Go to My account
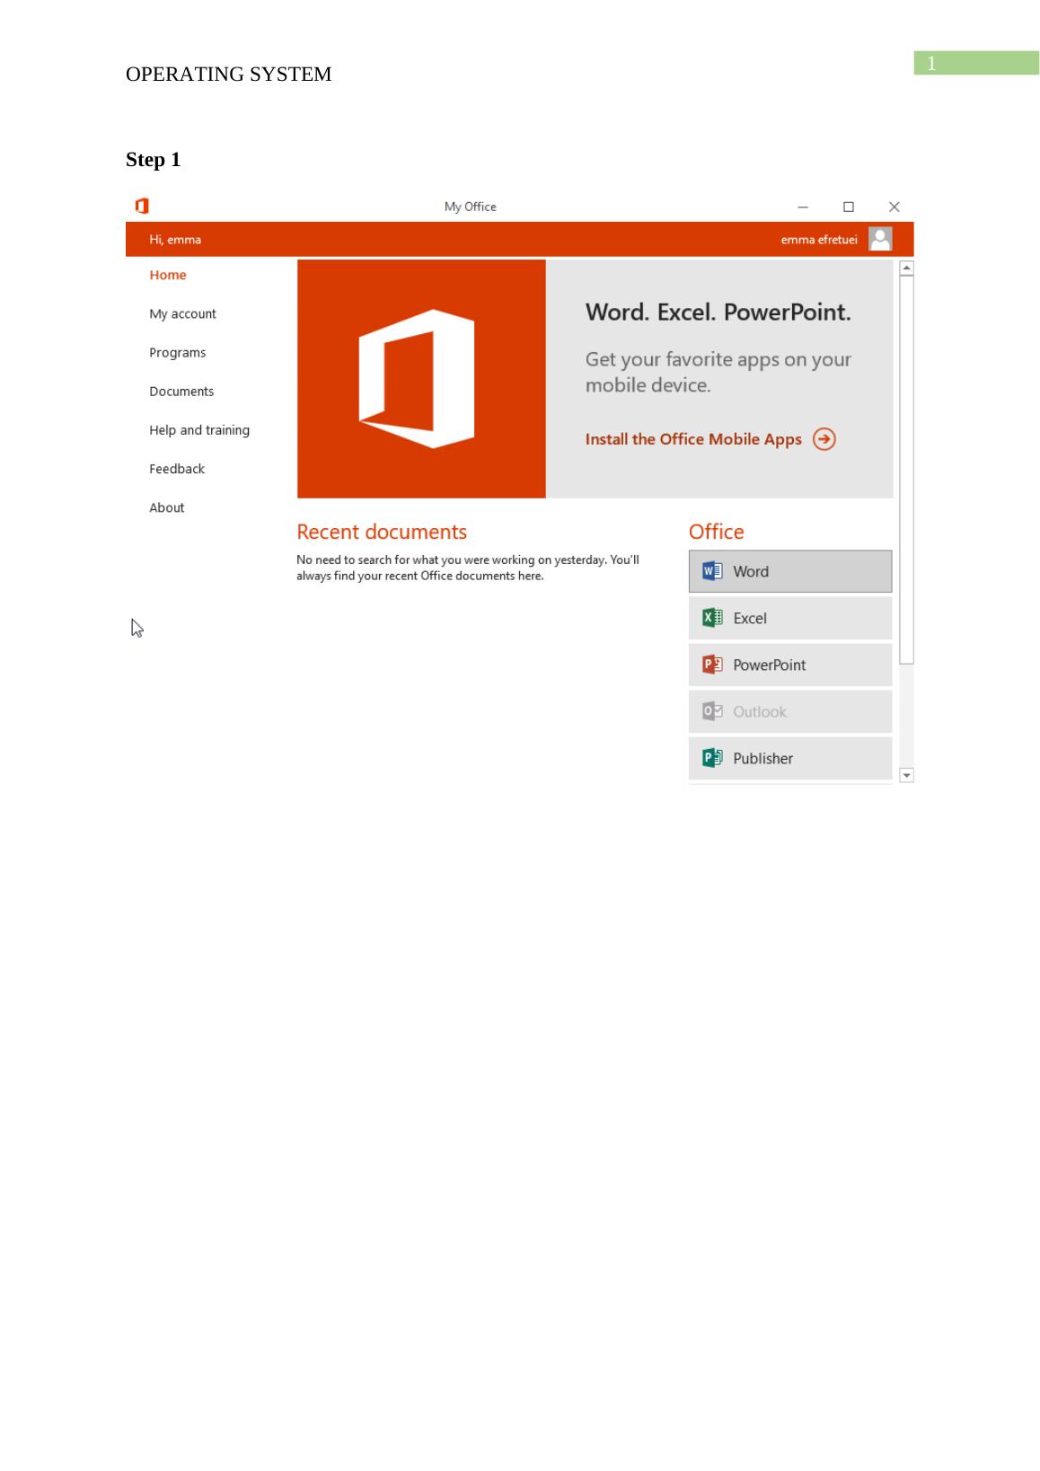Viewport: 1040px width, 1471px height. (x=182, y=313)
